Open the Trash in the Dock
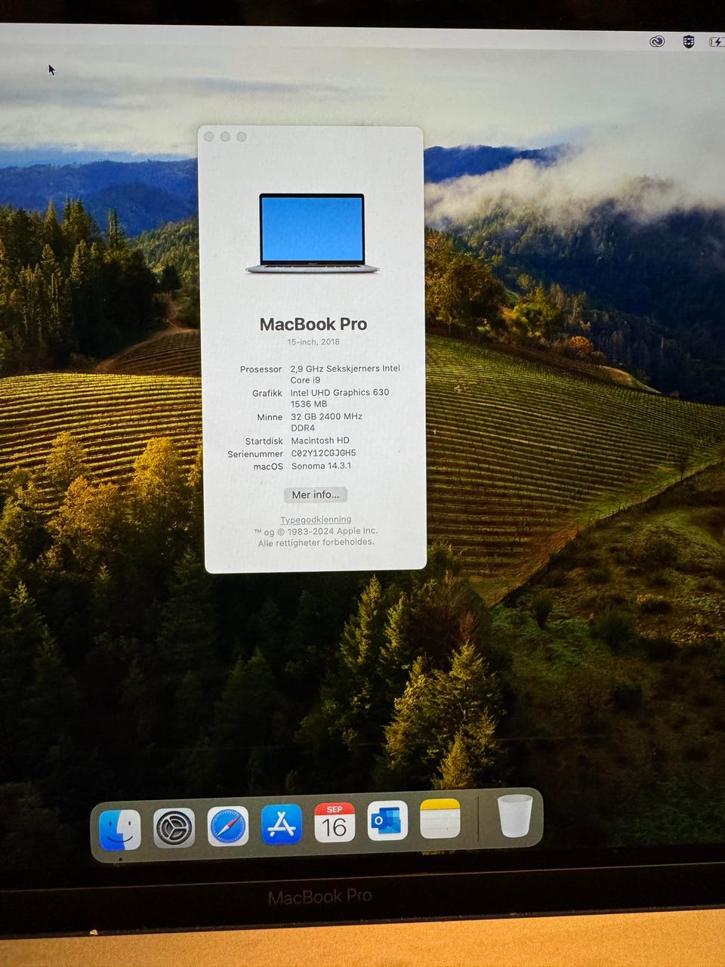Image resolution: width=725 pixels, height=967 pixels. pyautogui.click(x=515, y=816)
